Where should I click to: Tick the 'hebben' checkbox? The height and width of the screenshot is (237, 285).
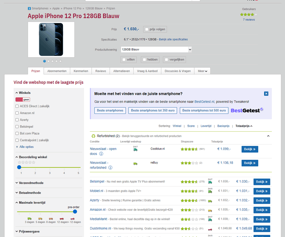(x=144, y=59)
